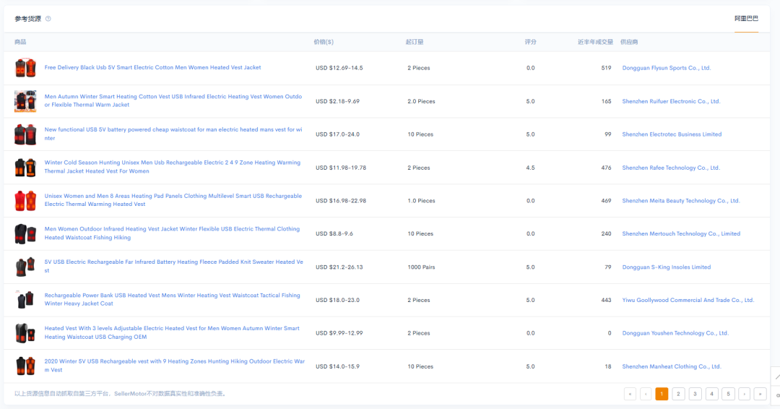This screenshot has width=780, height=409.
Task: Open the Men Women Outdoor Infrared Heating Vest listing
Action: tap(172, 233)
